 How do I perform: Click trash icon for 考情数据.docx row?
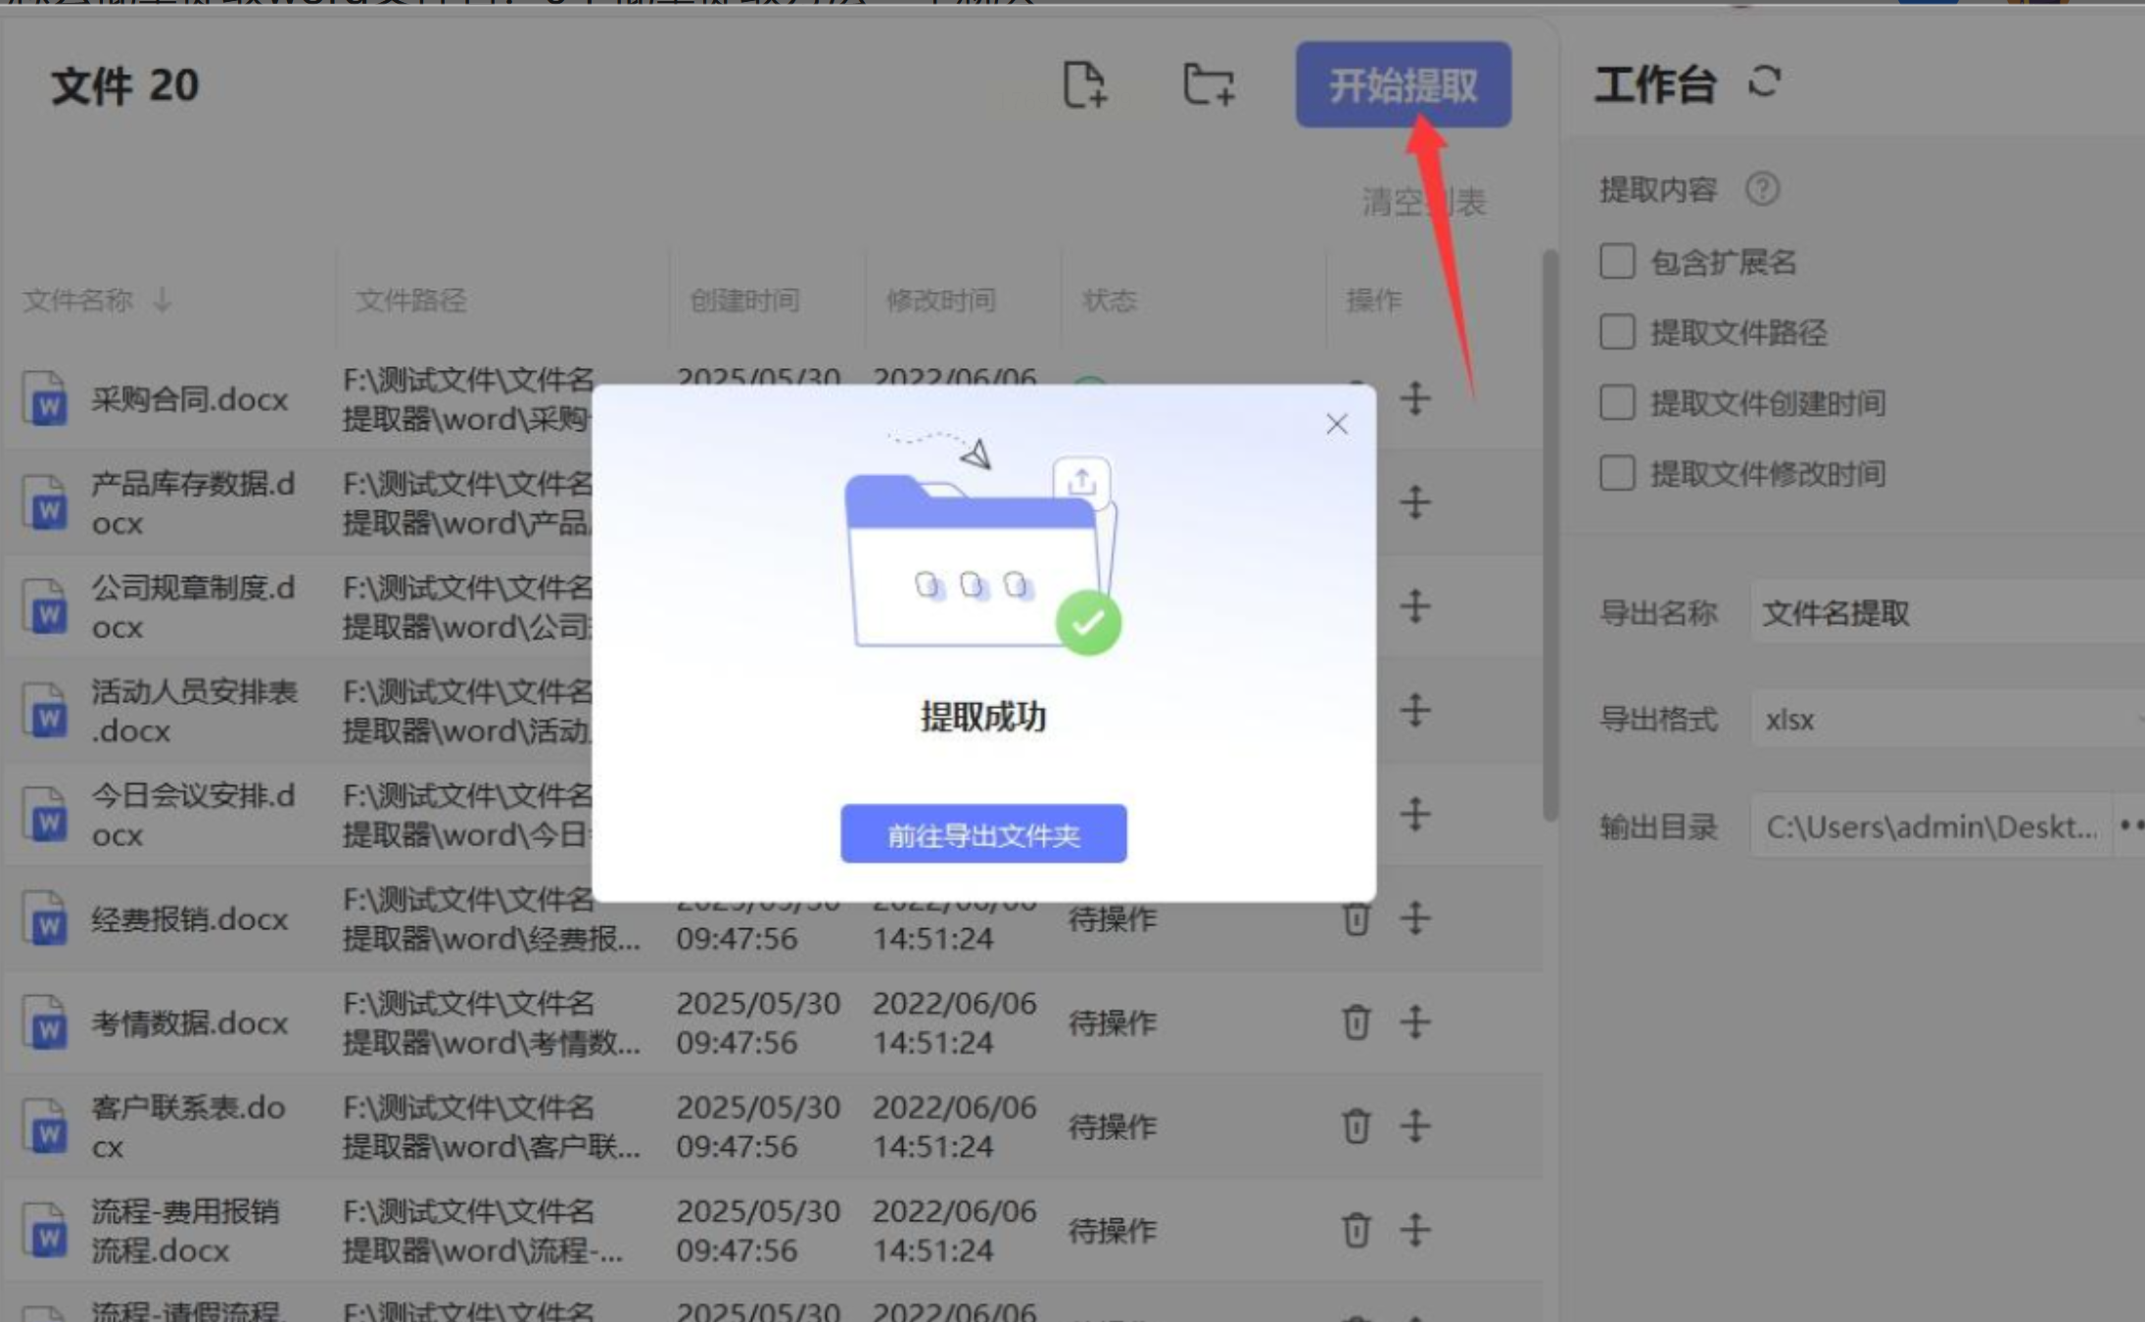point(1356,1022)
